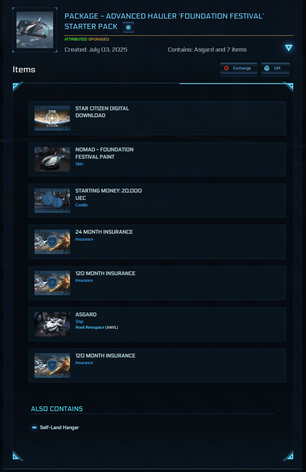Click the Star Citizen Digital Download logo image
This screenshot has width=306, height=472.
click(x=52, y=118)
